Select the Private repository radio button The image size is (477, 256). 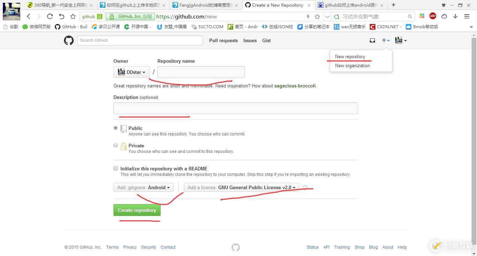(116, 145)
